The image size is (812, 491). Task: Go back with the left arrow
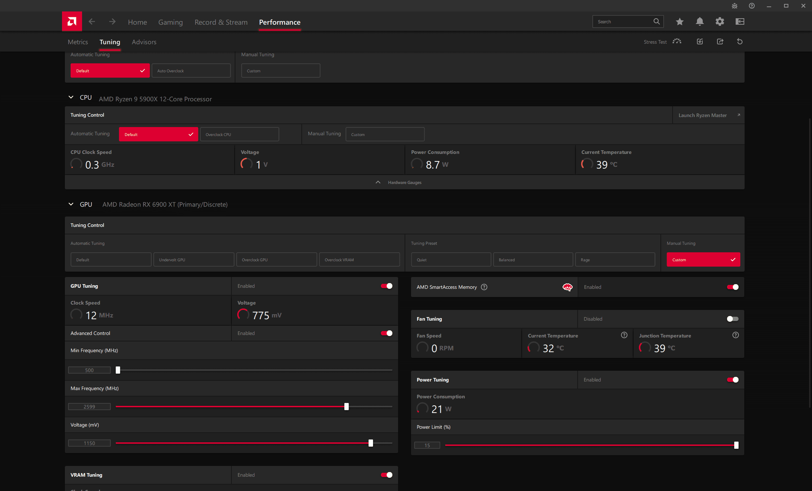(x=92, y=22)
